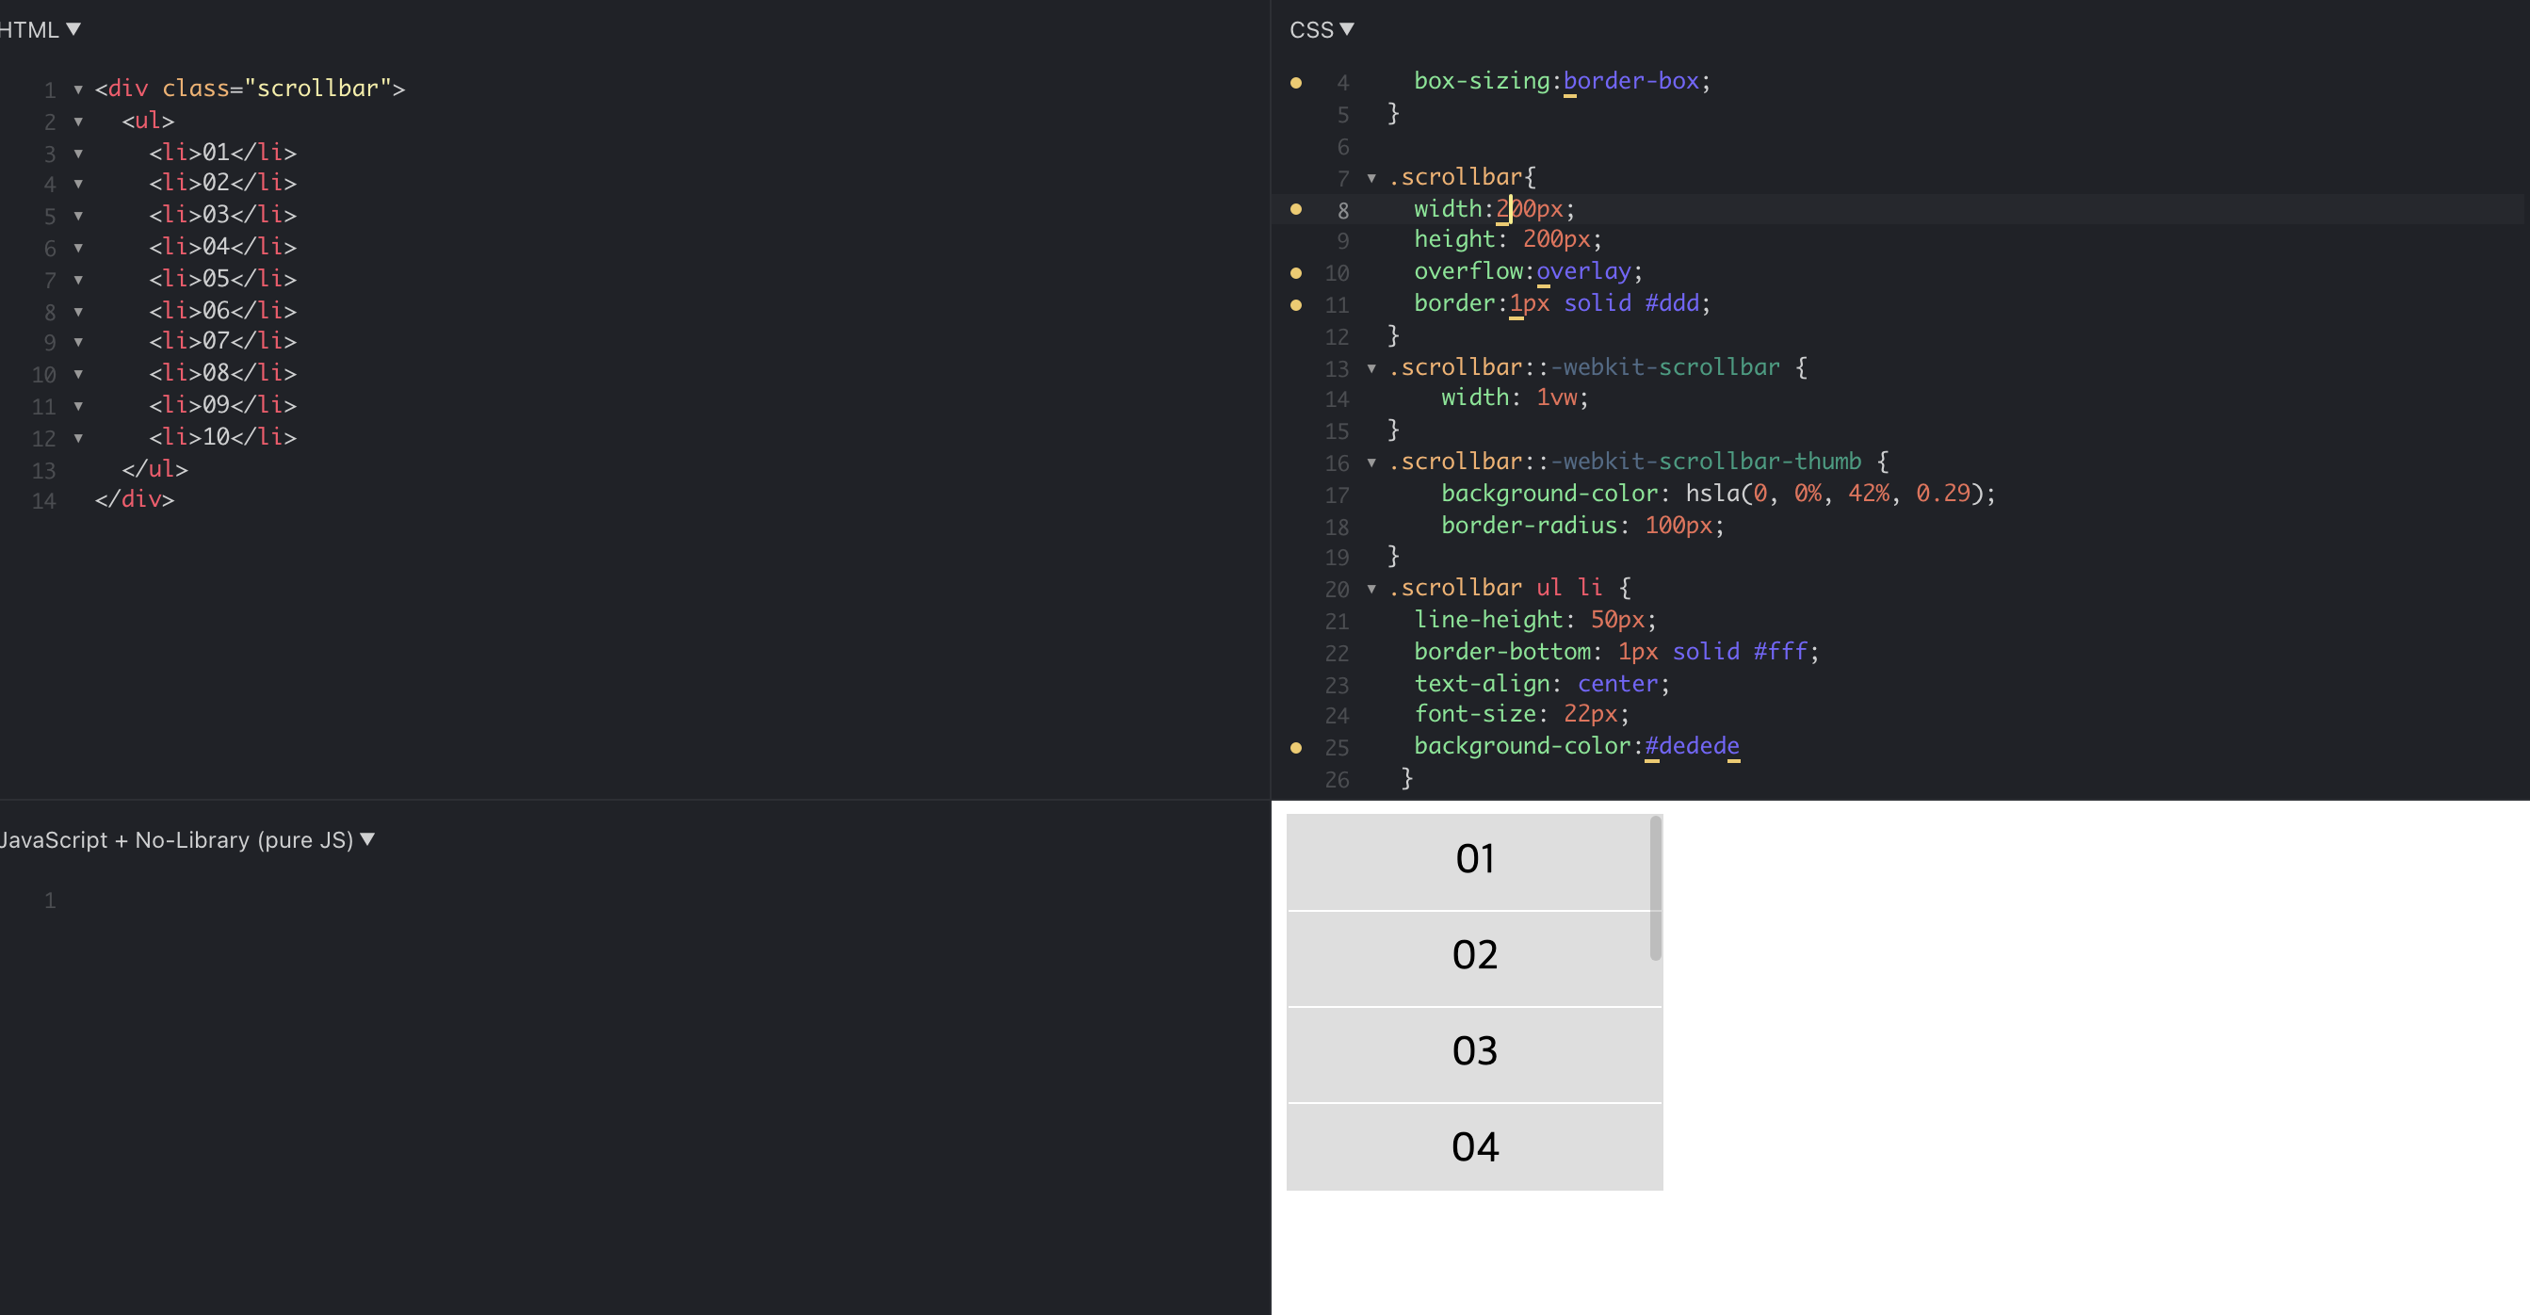Click the li 05 fold arrow
The width and height of the screenshot is (2530, 1315).
(78, 280)
